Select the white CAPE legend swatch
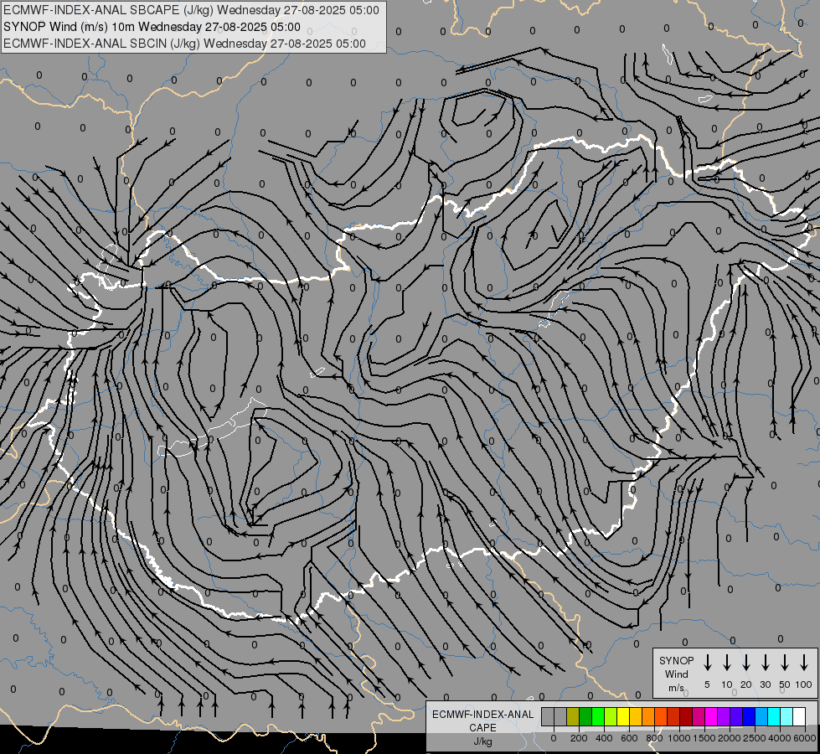 point(800,716)
